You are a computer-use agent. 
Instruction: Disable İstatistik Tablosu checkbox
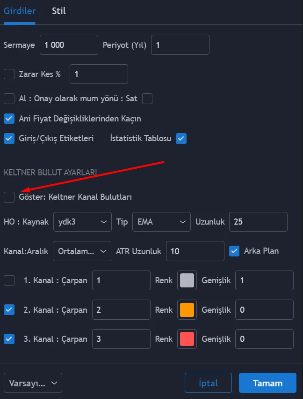pyautogui.click(x=181, y=138)
